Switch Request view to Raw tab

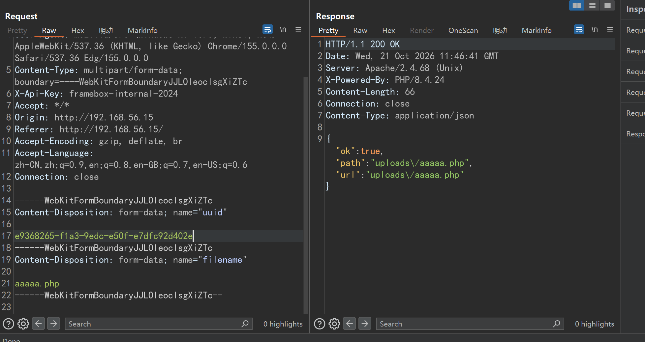49,30
